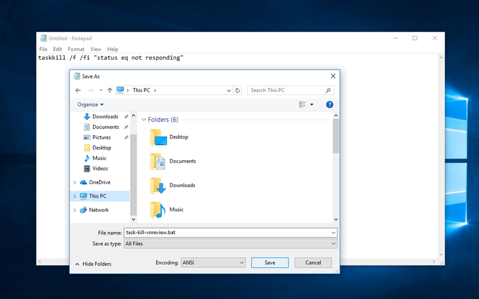
Task: Go up one folder level with up arrow
Action: tap(110, 90)
